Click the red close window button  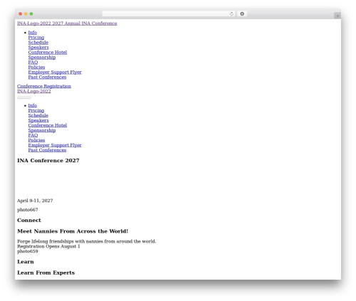(21, 14)
